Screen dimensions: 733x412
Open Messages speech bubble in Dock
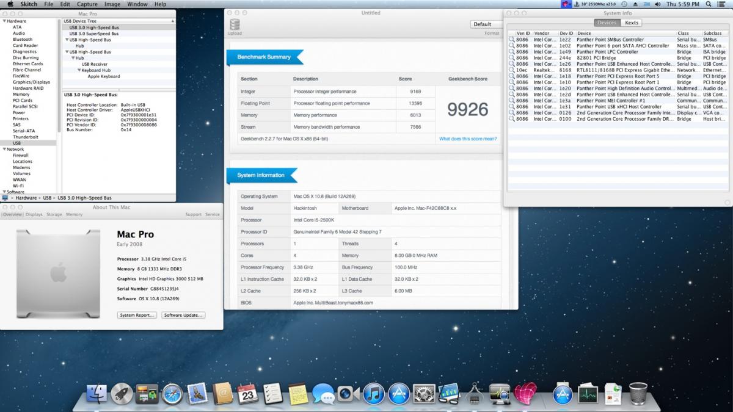click(x=323, y=394)
